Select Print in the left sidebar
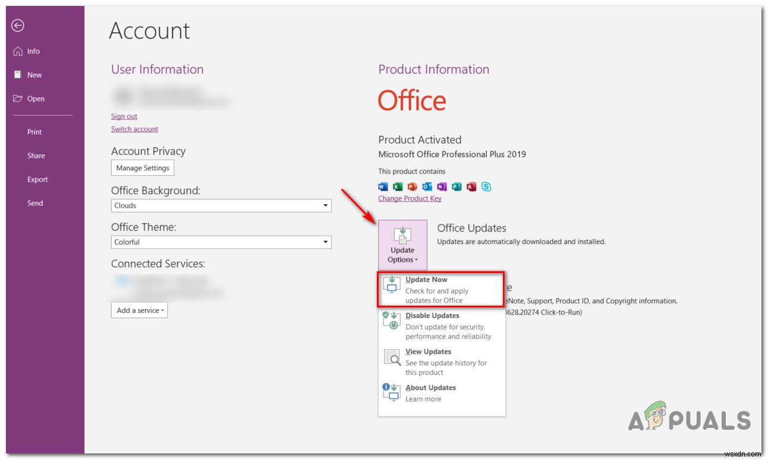The height and width of the screenshot is (460, 768). click(34, 132)
